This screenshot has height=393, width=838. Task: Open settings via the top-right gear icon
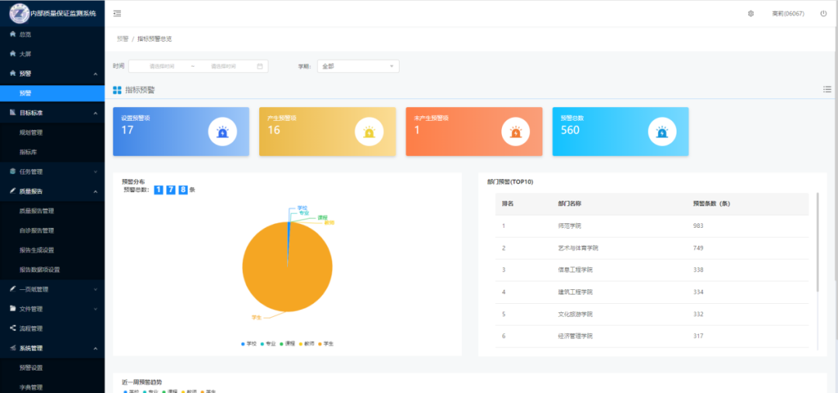750,13
